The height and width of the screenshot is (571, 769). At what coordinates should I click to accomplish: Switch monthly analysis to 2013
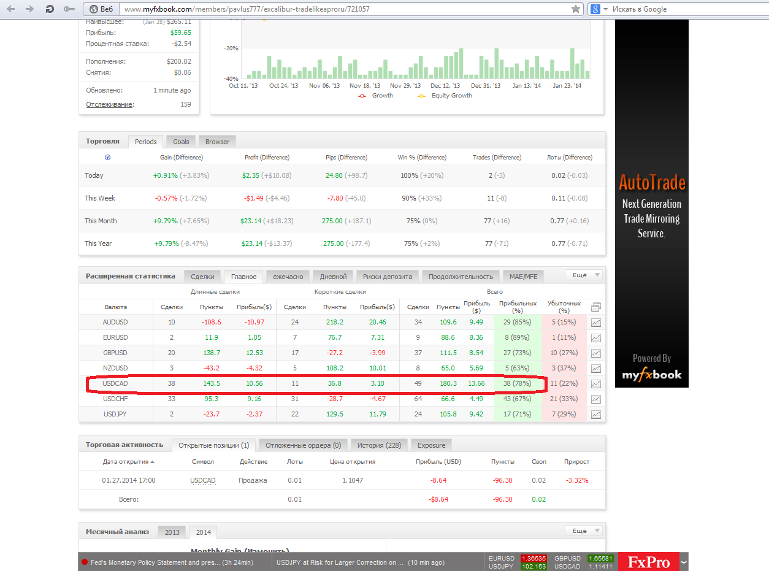pyautogui.click(x=172, y=532)
